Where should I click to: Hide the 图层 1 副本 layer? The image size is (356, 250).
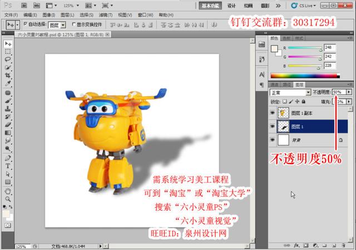click(273, 113)
